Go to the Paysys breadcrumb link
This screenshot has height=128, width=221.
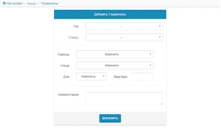click(31, 4)
